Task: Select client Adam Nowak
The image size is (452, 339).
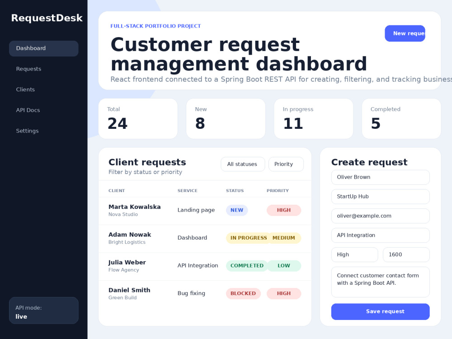Action: point(130,235)
